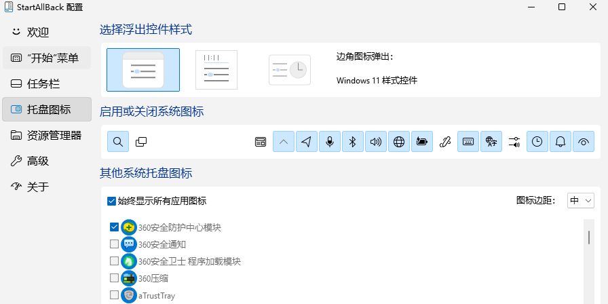Check the aTrustTray checkbox

[114, 295]
